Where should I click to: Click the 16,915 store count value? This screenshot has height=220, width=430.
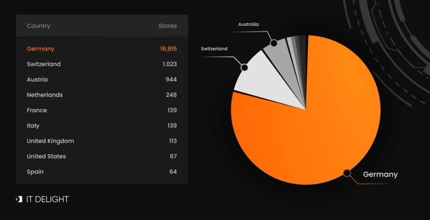pos(168,49)
